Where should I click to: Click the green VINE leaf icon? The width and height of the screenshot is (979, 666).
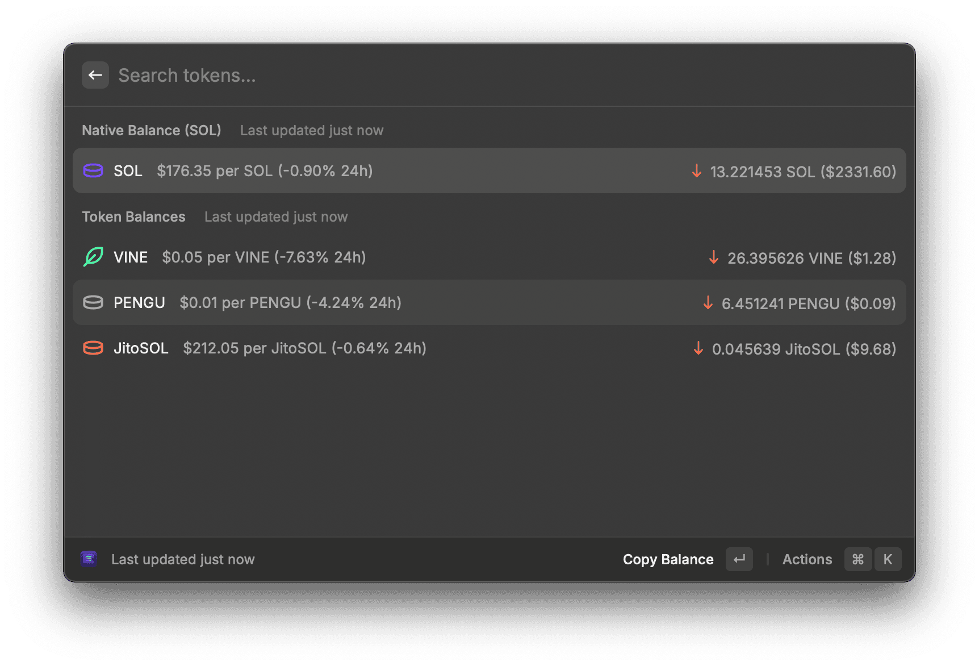pos(93,257)
